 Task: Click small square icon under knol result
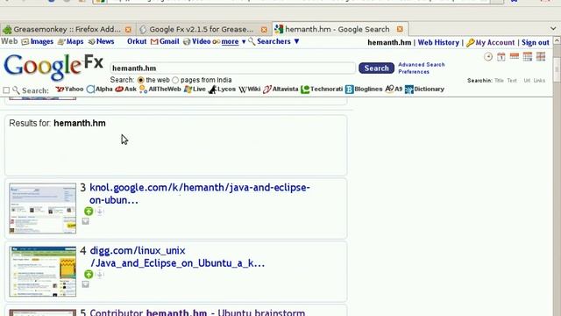tap(85, 221)
